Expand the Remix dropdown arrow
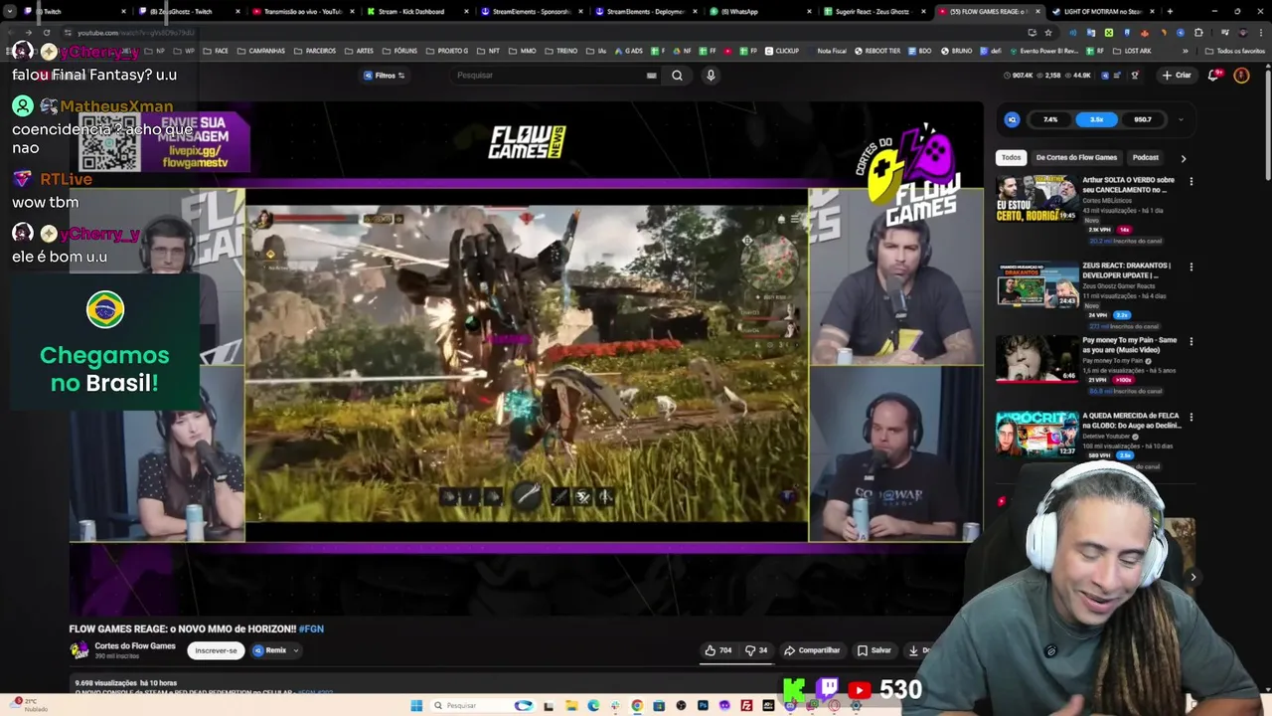The width and height of the screenshot is (1272, 716). tap(295, 650)
